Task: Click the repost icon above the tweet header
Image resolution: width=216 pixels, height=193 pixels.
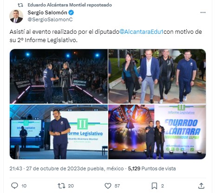Action: (20, 5)
